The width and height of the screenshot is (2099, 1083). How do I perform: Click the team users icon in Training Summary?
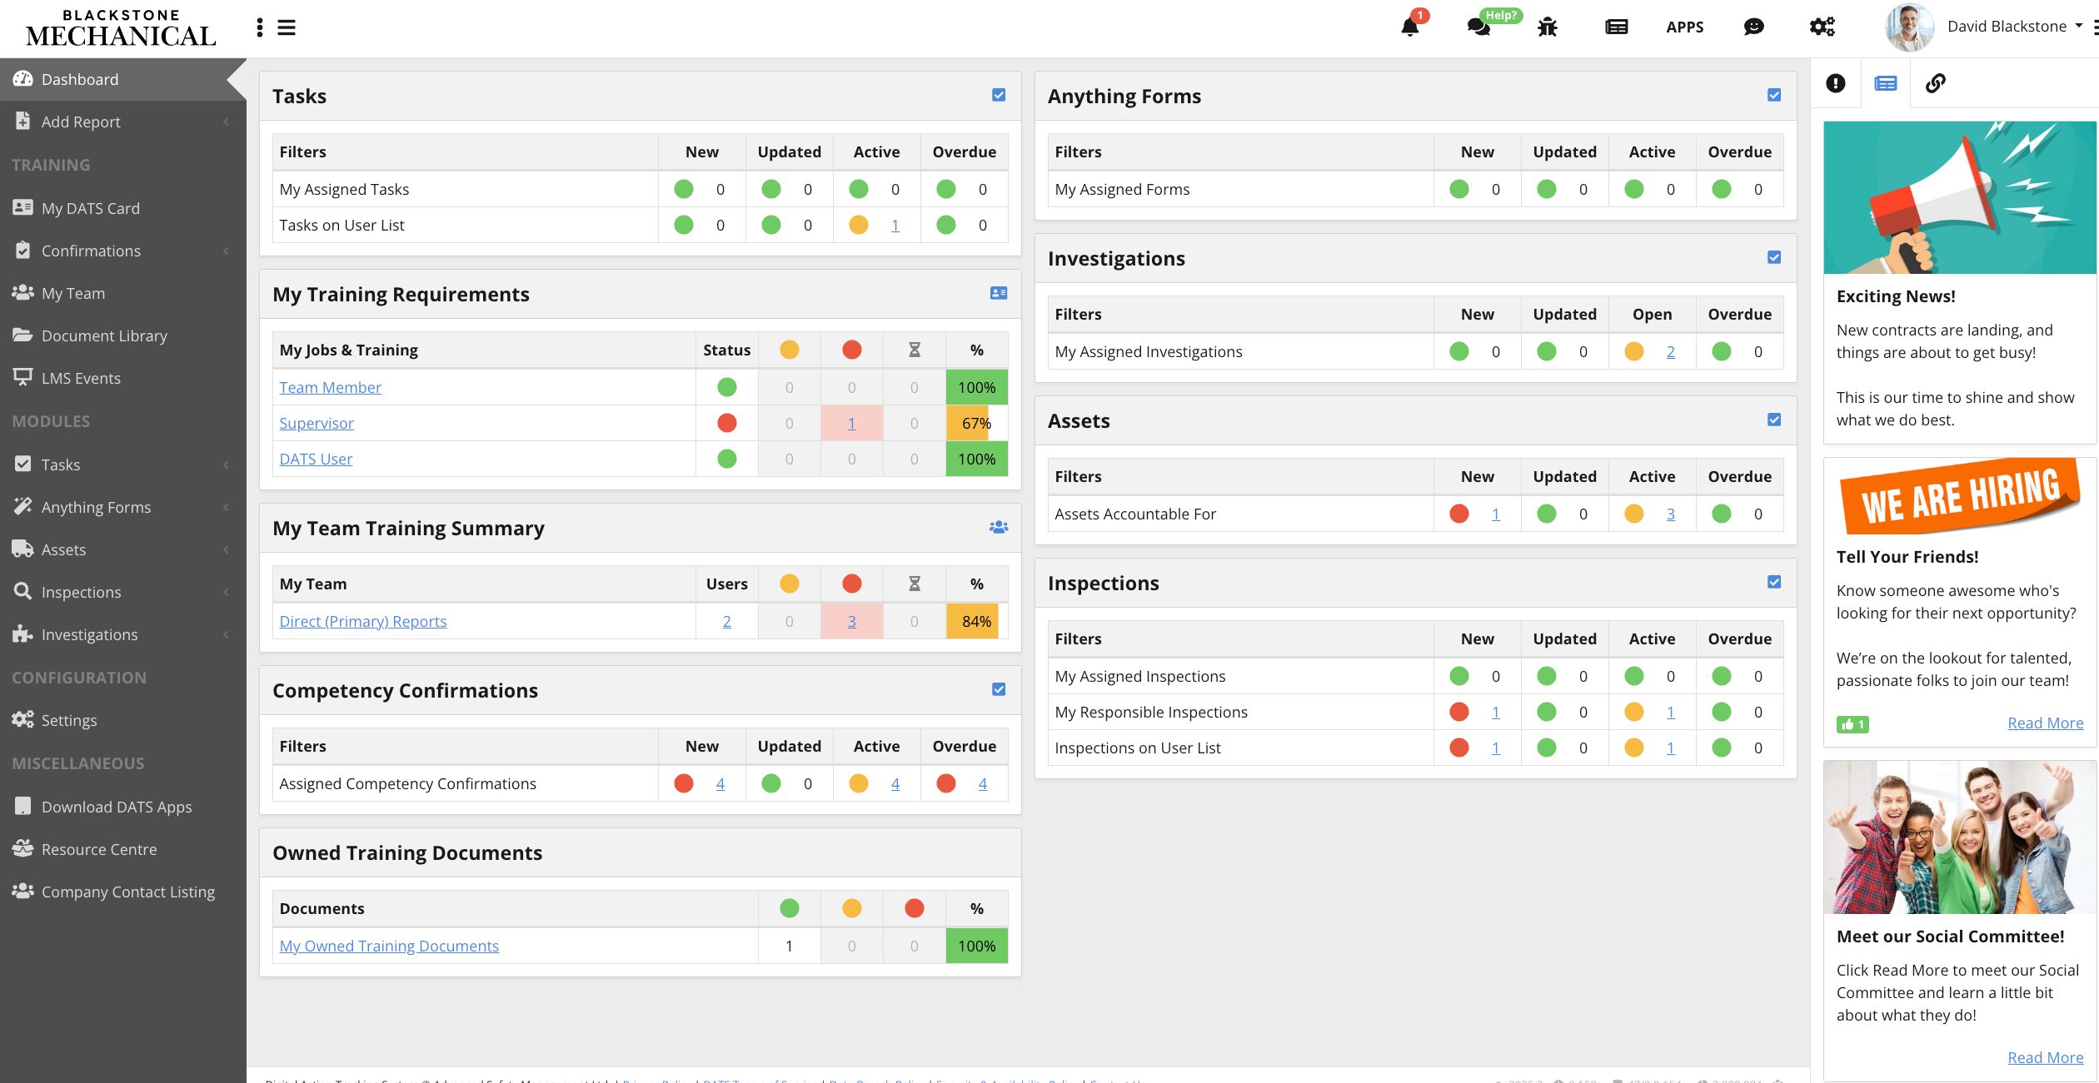click(999, 527)
